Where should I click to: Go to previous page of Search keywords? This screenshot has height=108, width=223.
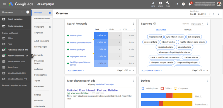(x=130, y=70)
